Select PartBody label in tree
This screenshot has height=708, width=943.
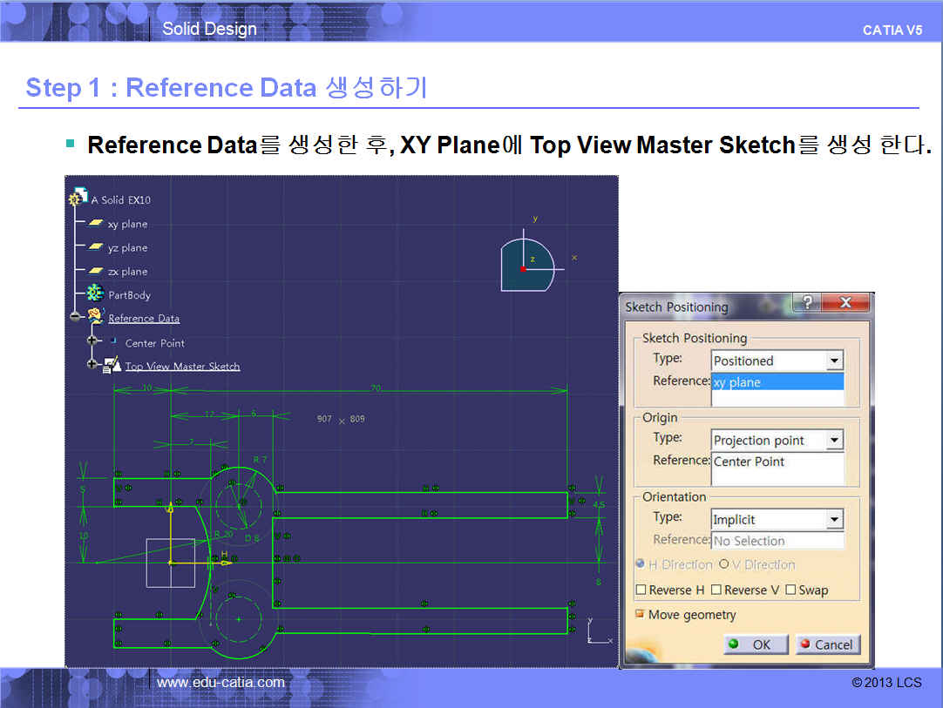click(129, 295)
